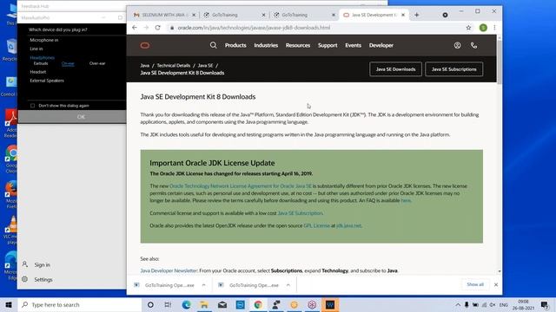Follow the Technical Details breadcrumb link
This screenshot has height=312, width=556.
[x=174, y=66]
